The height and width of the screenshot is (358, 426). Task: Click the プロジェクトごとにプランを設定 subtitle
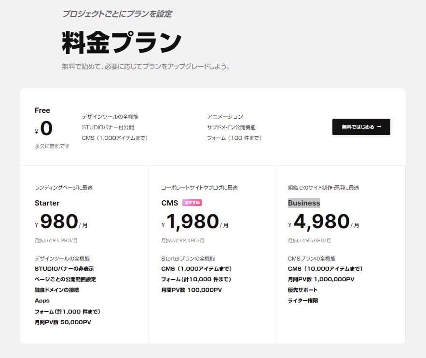point(117,14)
